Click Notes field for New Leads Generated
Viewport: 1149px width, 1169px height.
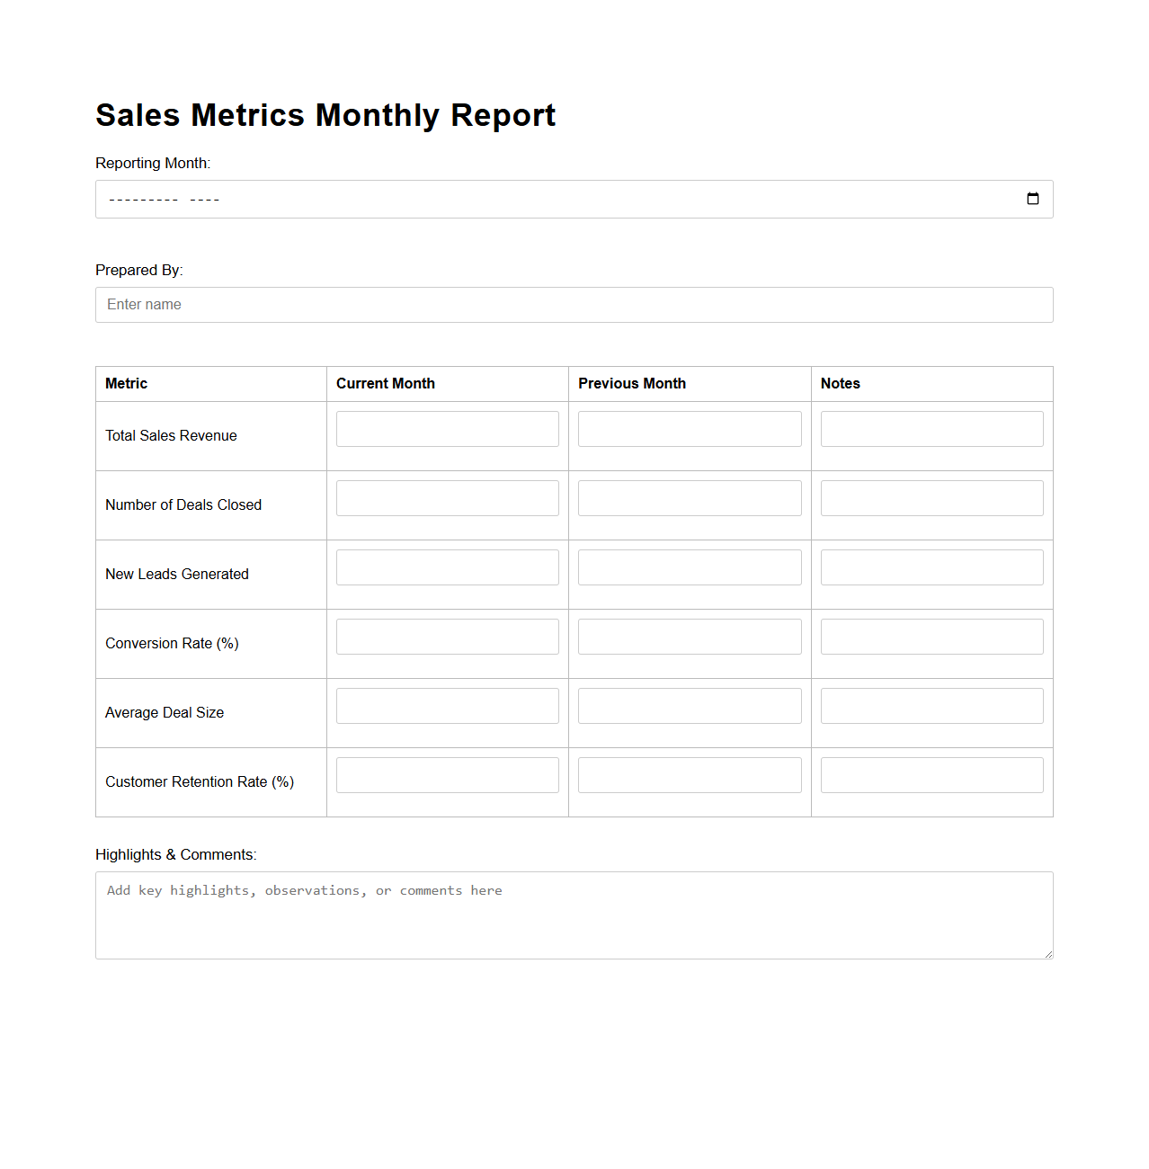point(931,567)
